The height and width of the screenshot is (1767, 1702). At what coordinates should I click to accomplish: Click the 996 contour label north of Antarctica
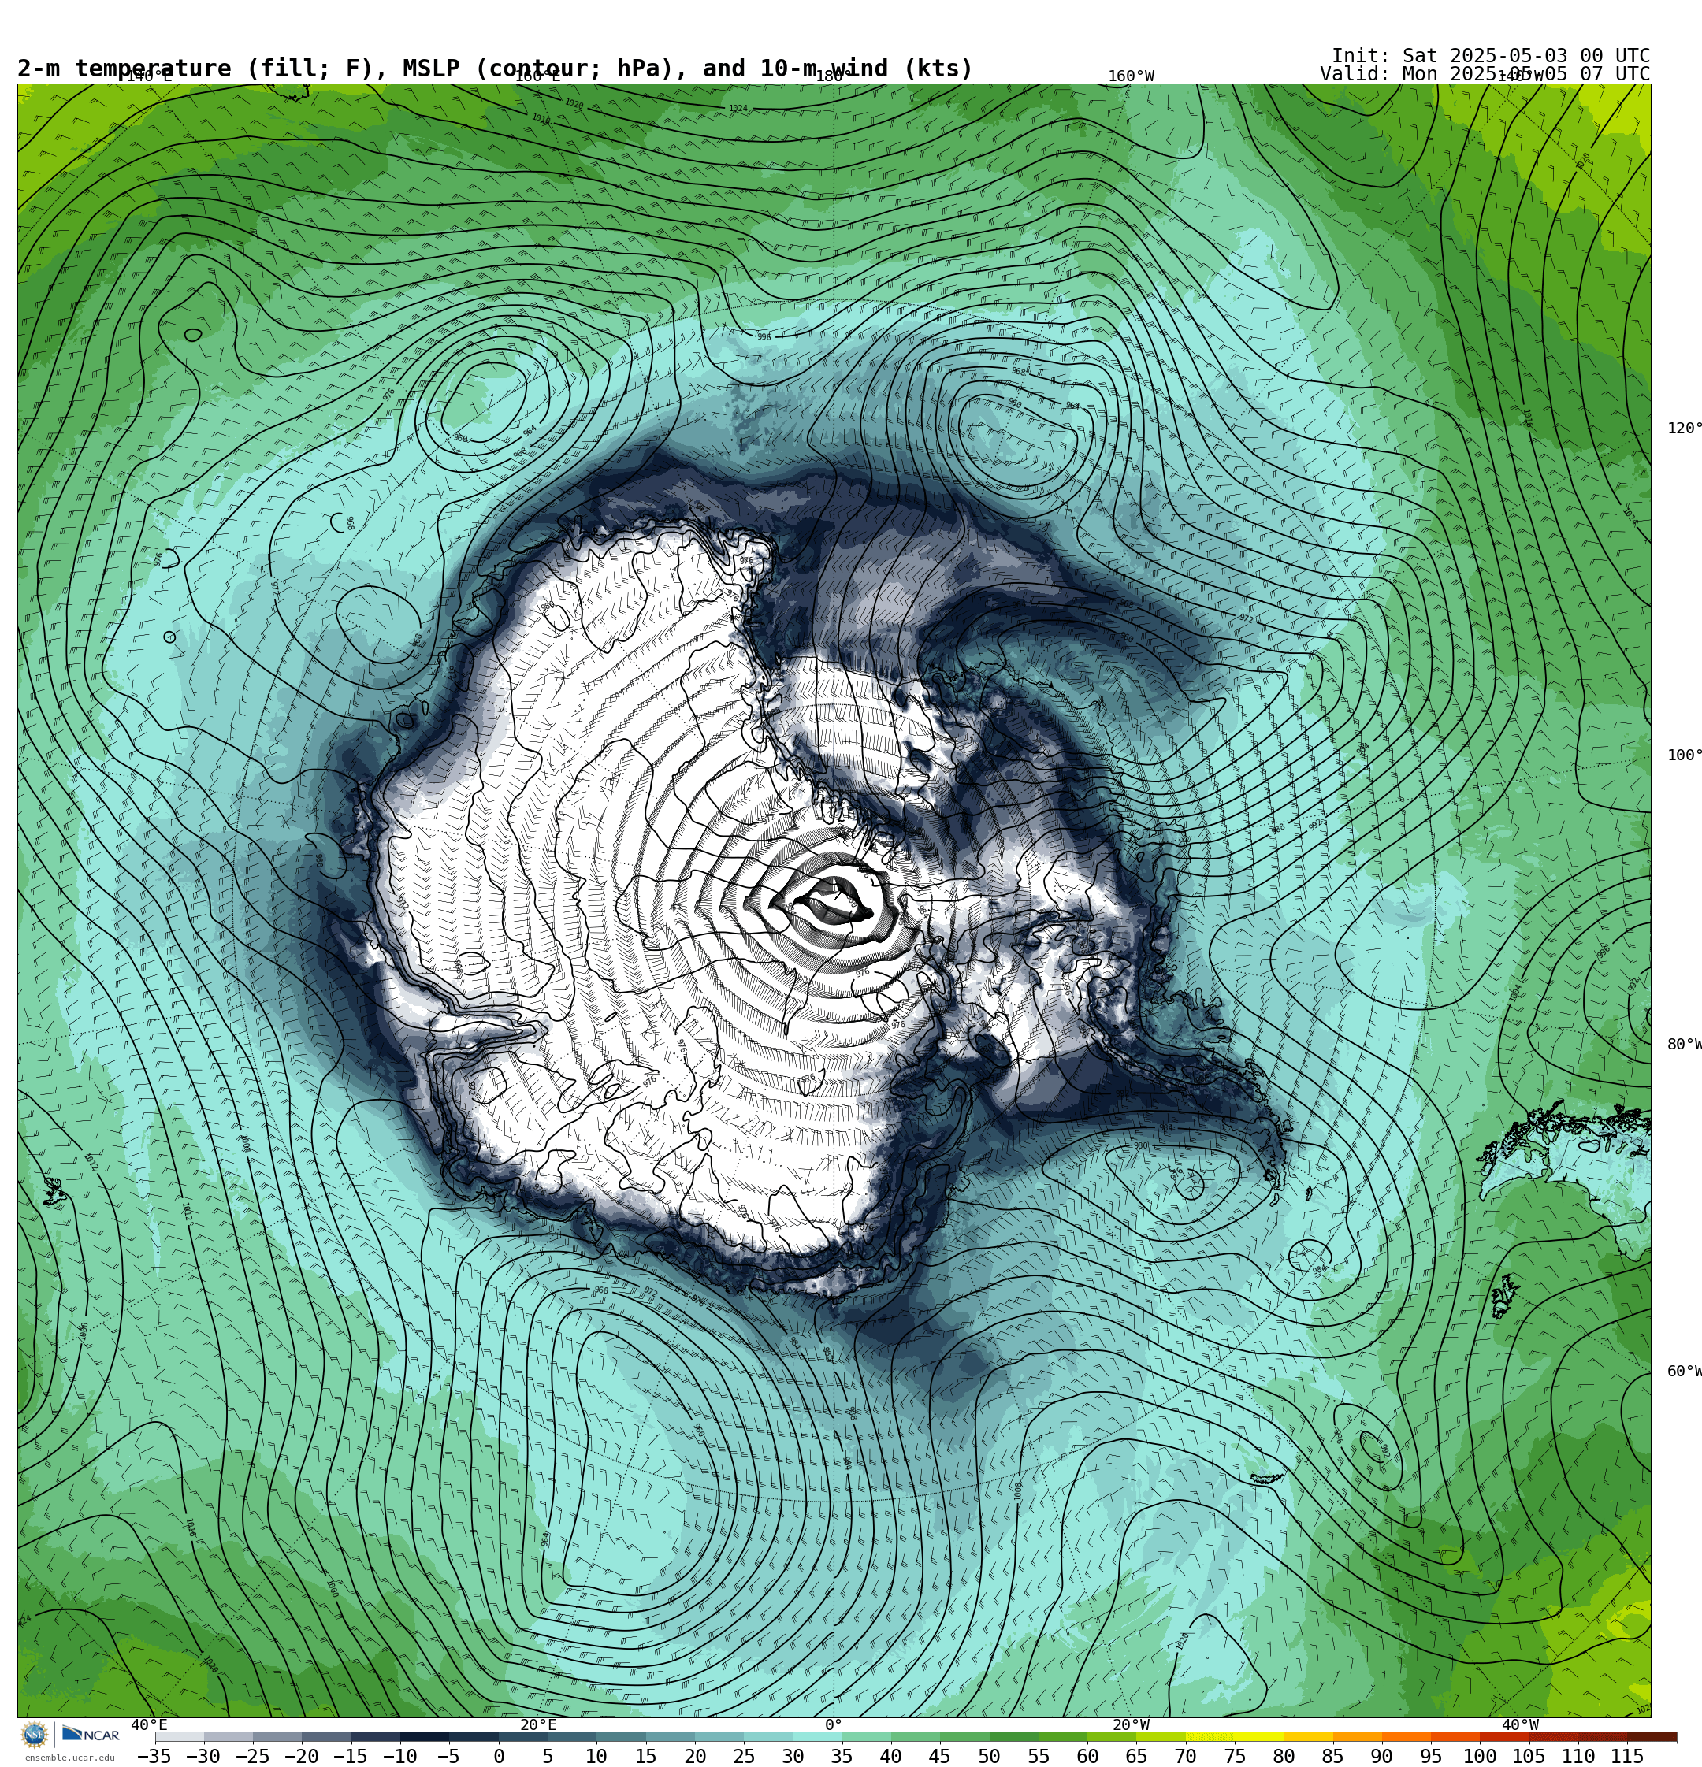click(764, 337)
